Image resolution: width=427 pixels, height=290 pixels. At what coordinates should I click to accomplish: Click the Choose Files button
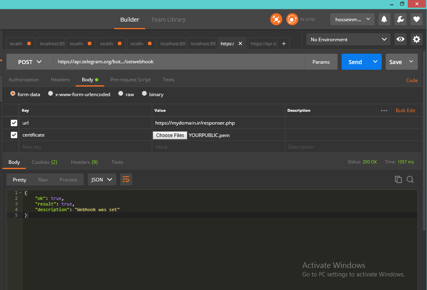tap(170, 135)
